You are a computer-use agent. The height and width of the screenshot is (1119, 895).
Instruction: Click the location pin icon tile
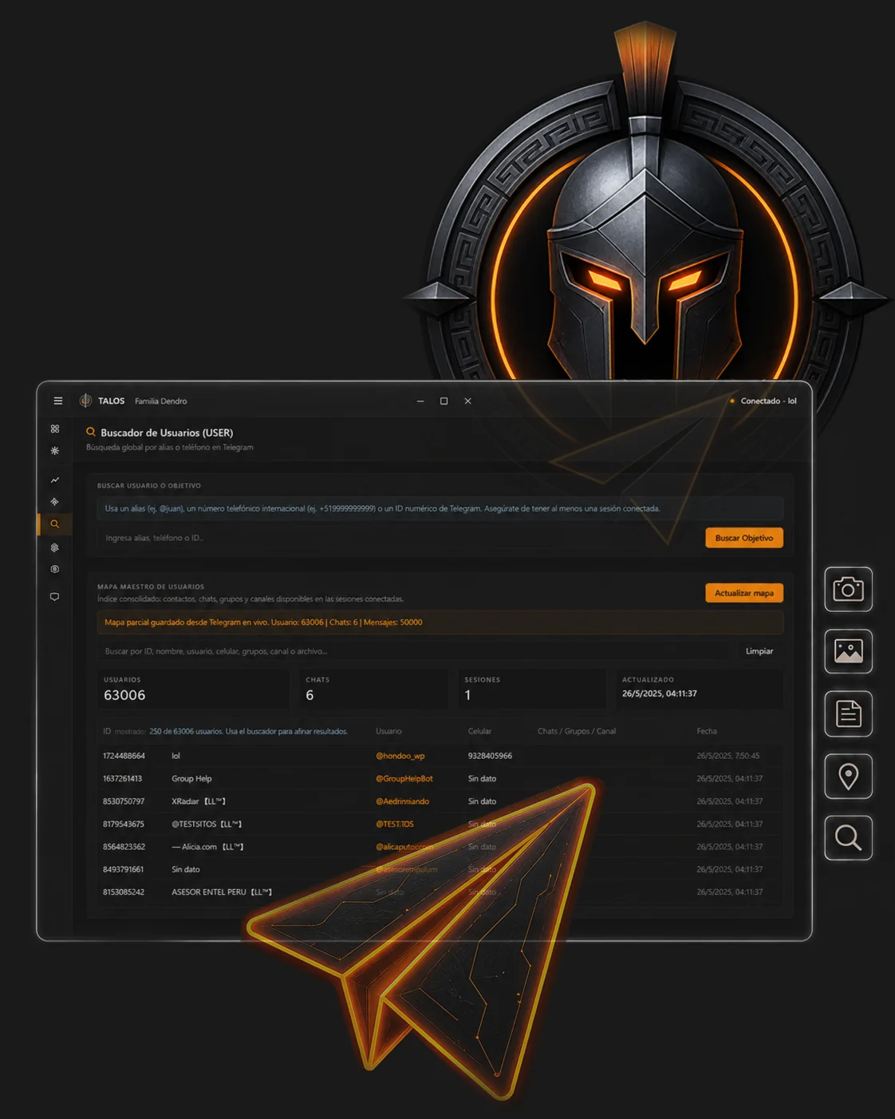click(848, 776)
